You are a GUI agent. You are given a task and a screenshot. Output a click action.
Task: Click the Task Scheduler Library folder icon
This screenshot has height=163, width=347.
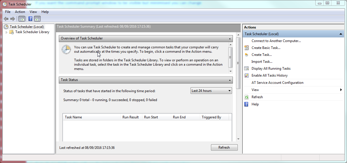coord(12,32)
